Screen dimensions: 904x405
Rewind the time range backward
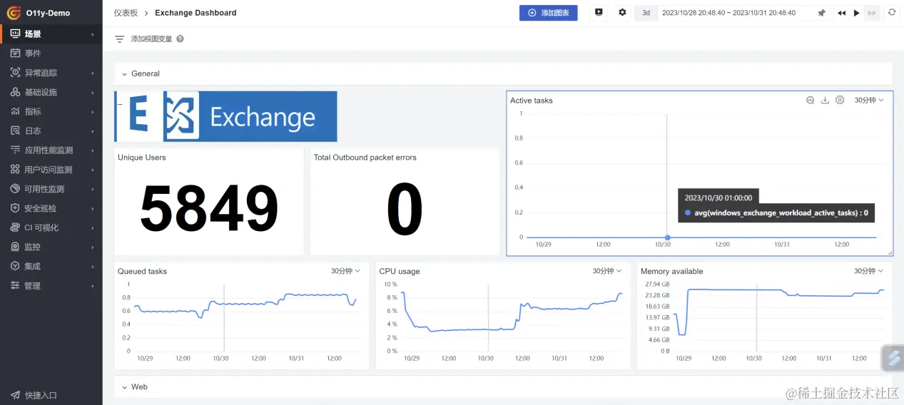click(841, 13)
